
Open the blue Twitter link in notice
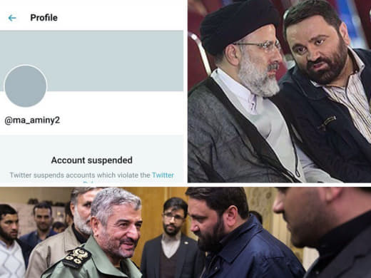click(x=163, y=175)
